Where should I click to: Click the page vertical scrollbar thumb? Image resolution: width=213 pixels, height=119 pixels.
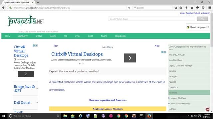pos(212,30)
